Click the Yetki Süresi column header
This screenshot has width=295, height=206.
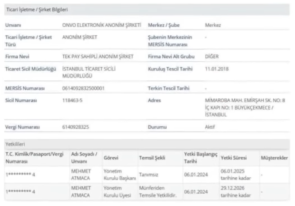[233, 158]
